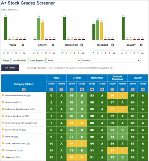Select the circle marker beside Ternium SA
Image resolution: width=149 pixels, height=161 pixels.
[x=3, y=102]
